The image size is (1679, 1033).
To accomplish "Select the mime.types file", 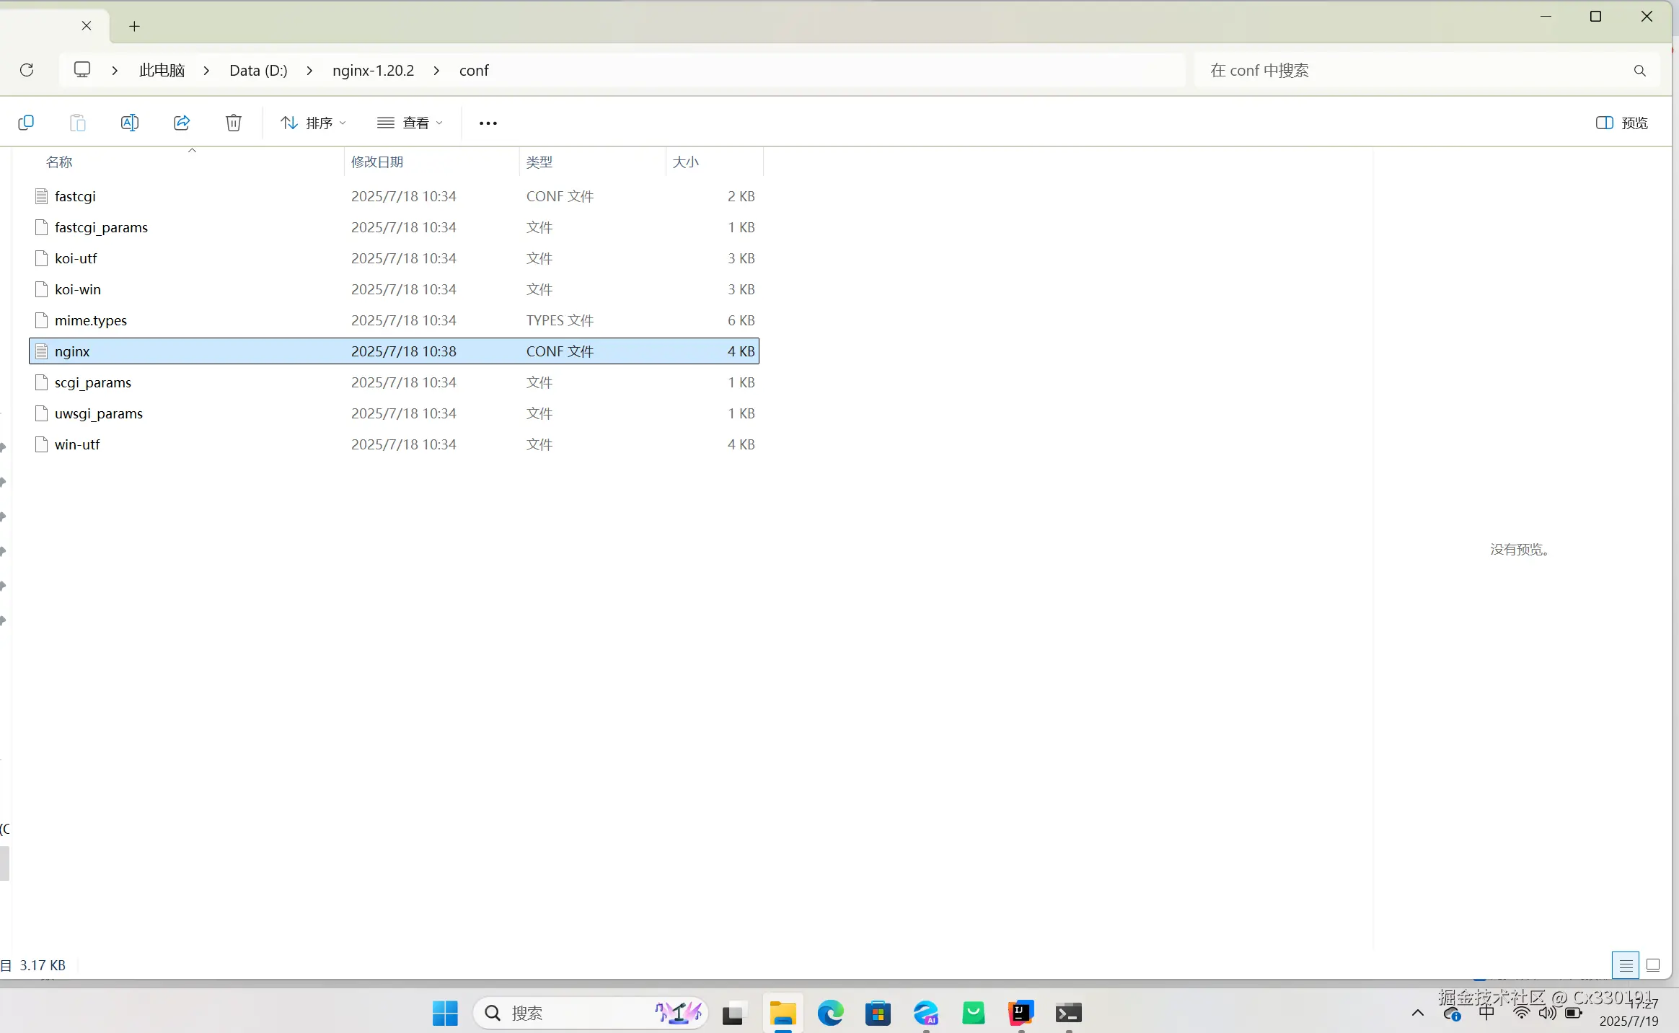I will tap(91, 320).
